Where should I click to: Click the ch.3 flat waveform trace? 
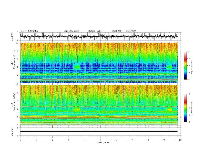click(99, 131)
